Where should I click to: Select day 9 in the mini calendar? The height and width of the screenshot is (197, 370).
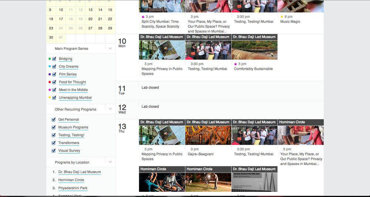(x=50, y=10)
